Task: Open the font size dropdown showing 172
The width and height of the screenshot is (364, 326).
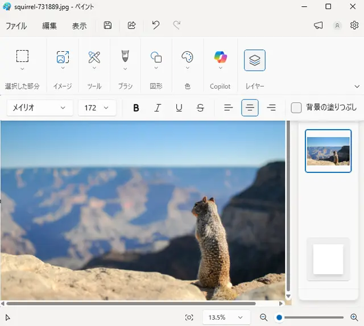Action: (97, 108)
